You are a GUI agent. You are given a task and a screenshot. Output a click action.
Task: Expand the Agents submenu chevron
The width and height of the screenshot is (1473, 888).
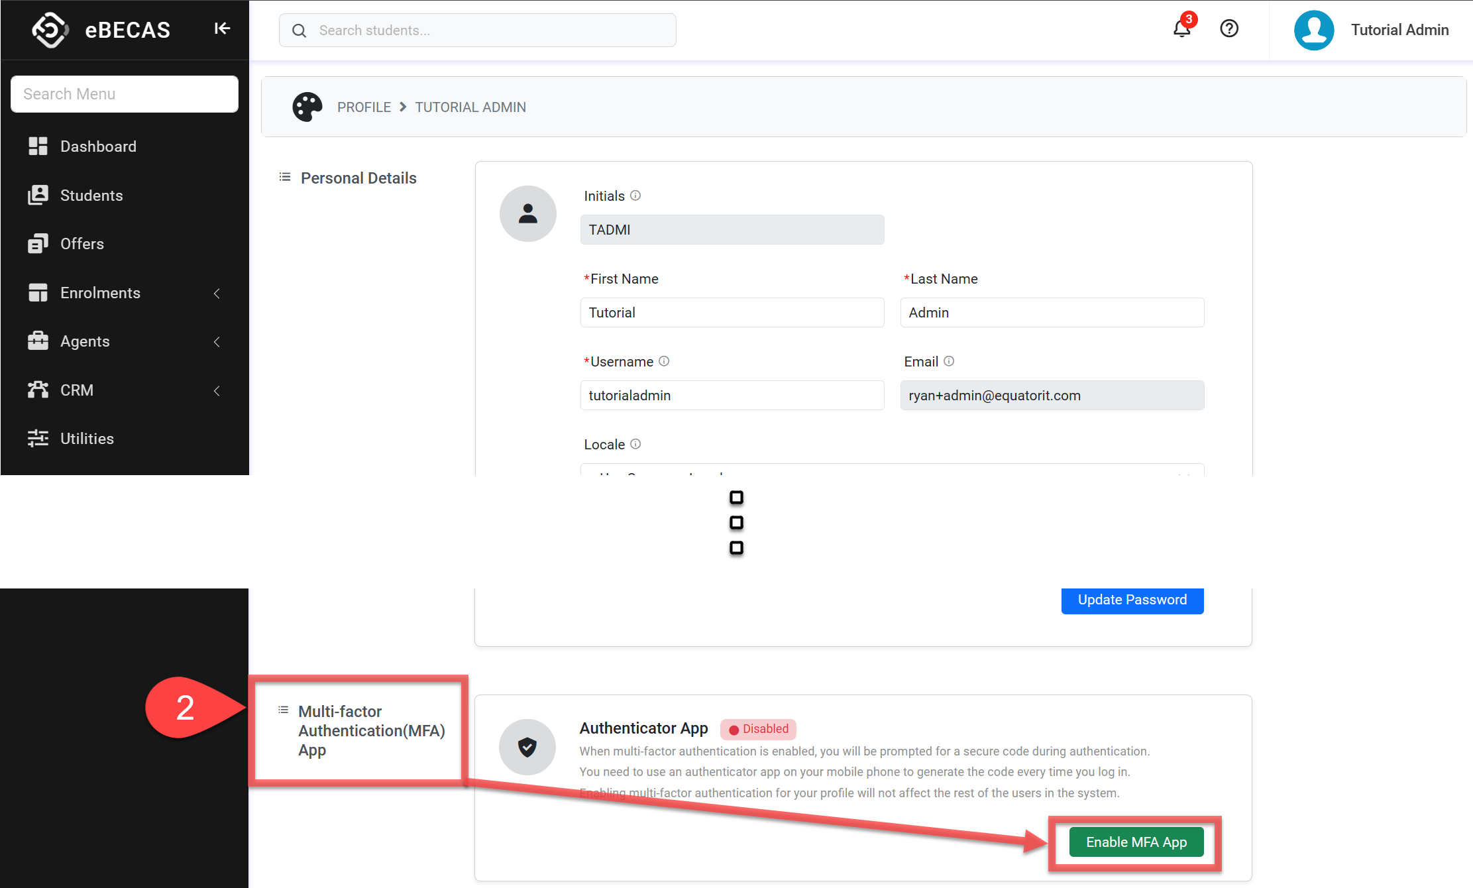[217, 341]
